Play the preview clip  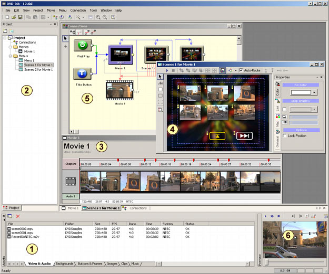click(x=265, y=216)
